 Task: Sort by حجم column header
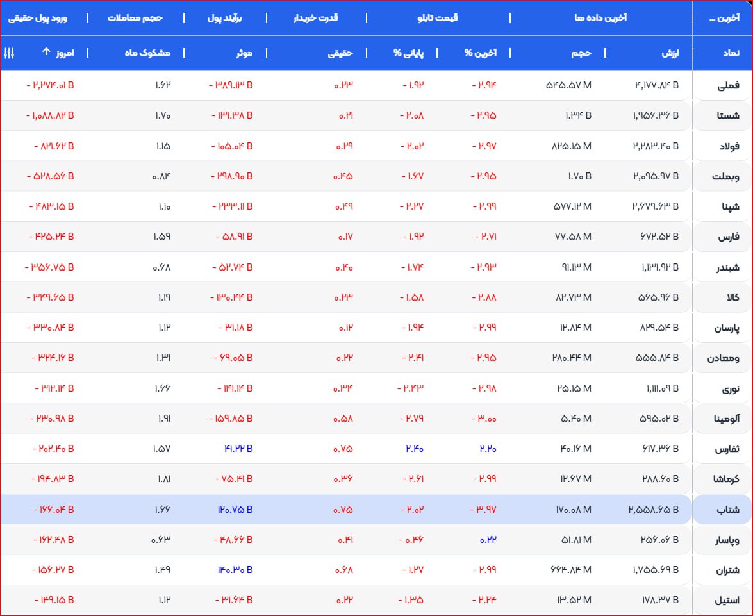[x=581, y=53]
